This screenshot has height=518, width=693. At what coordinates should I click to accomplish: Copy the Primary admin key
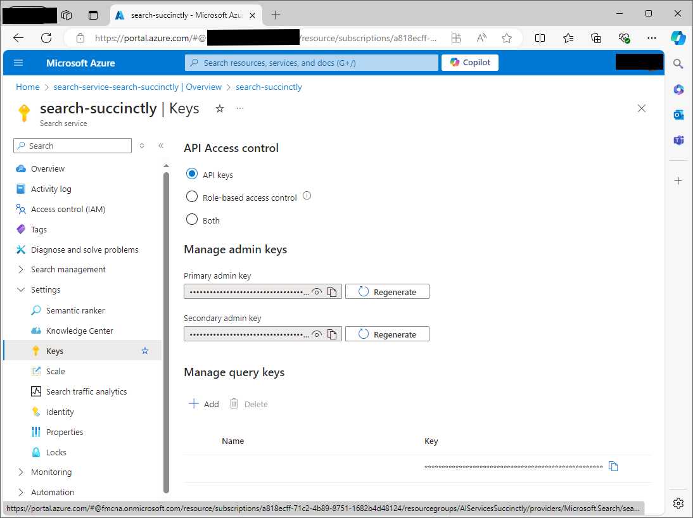pos(332,292)
